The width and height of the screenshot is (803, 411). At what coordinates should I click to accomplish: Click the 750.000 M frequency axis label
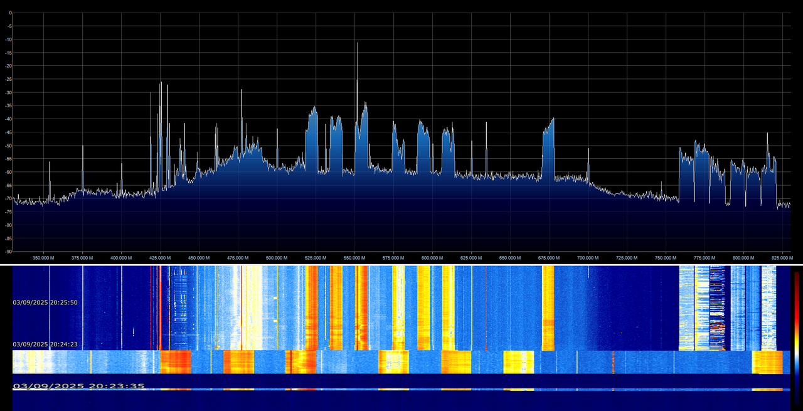pos(666,257)
